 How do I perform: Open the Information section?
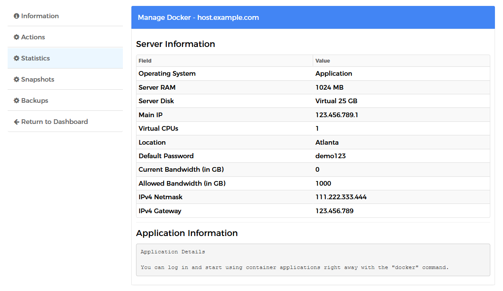click(x=65, y=16)
